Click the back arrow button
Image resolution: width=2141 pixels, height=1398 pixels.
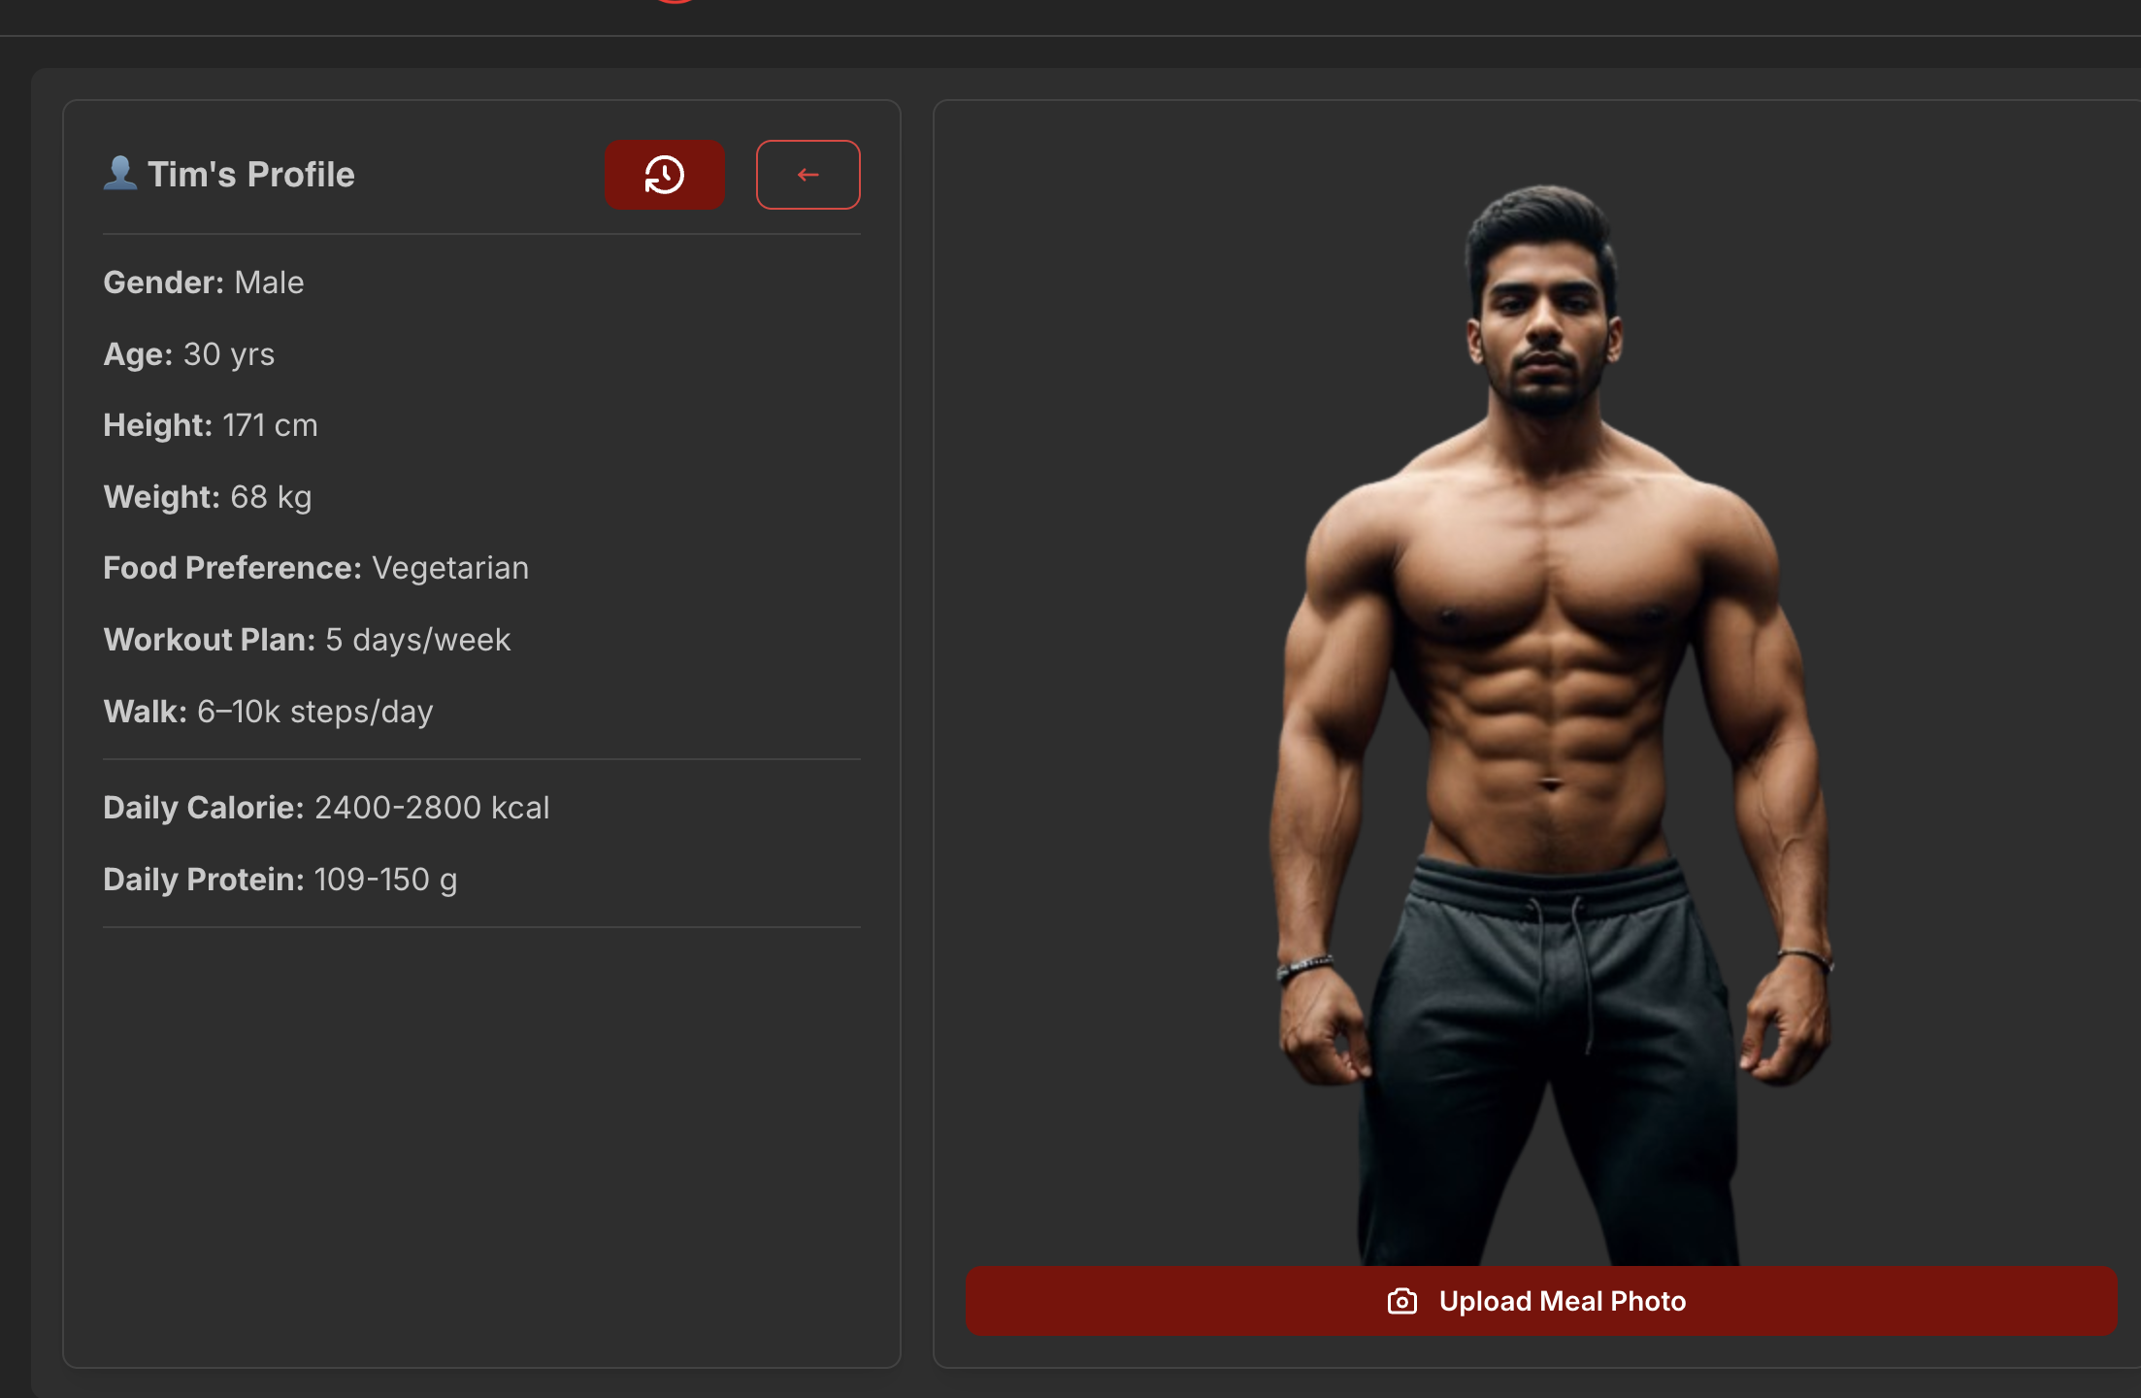[x=807, y=175]
